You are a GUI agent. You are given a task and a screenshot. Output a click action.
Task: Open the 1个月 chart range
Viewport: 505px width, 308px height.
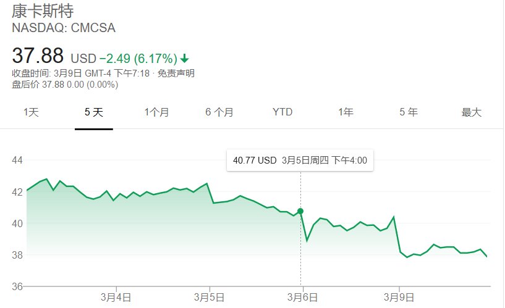(156, 112)
